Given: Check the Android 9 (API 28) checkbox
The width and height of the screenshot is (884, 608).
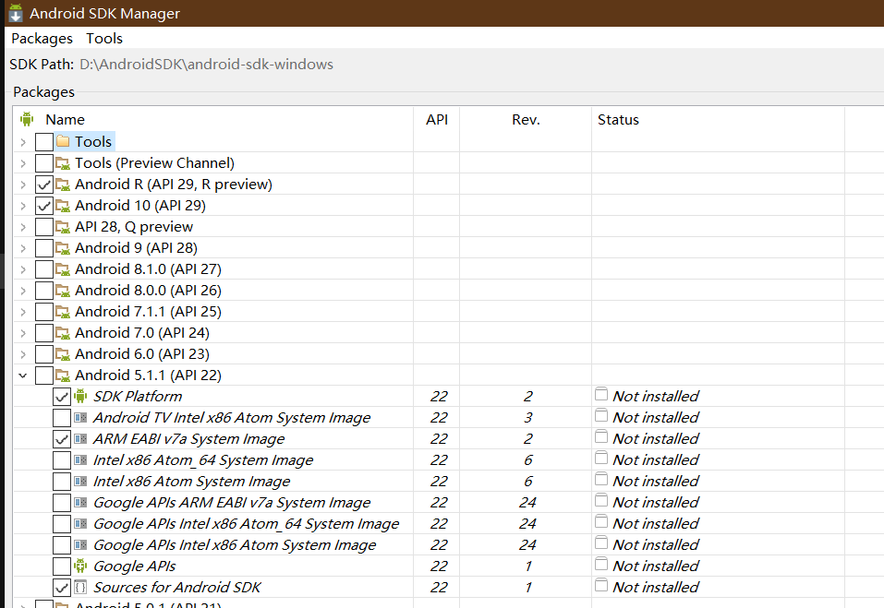Looking at the screenshot, I should (x=43, y=247).
